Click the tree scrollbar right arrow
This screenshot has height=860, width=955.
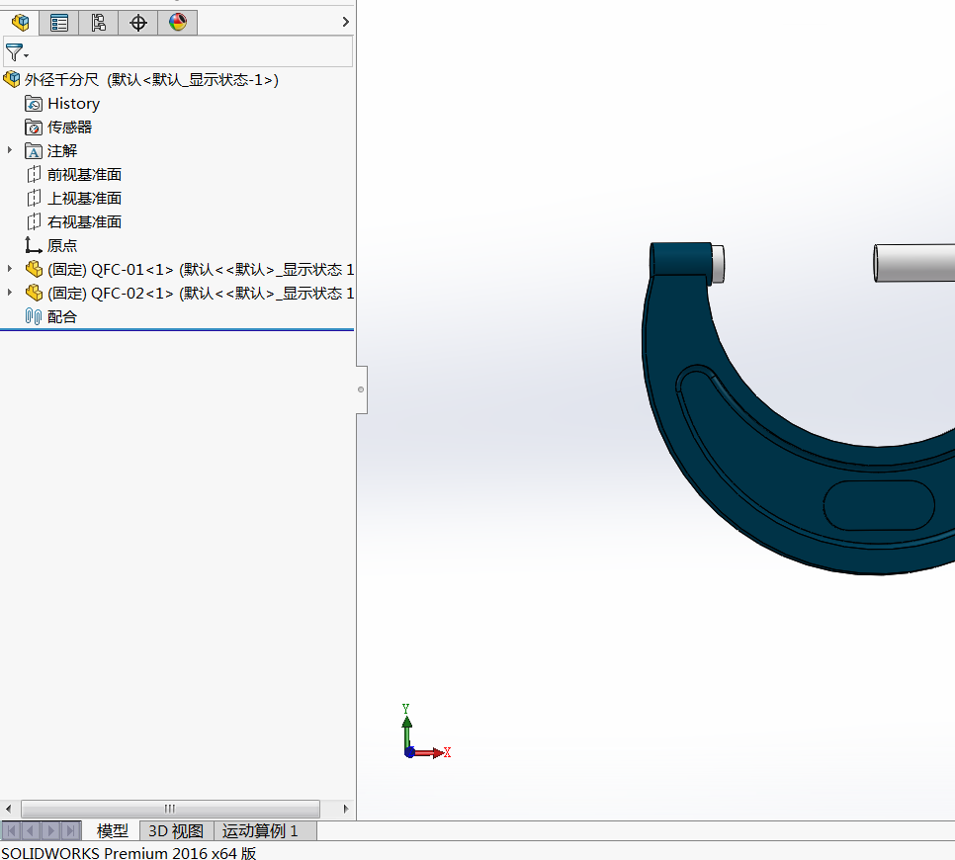[x=345, y=809]
